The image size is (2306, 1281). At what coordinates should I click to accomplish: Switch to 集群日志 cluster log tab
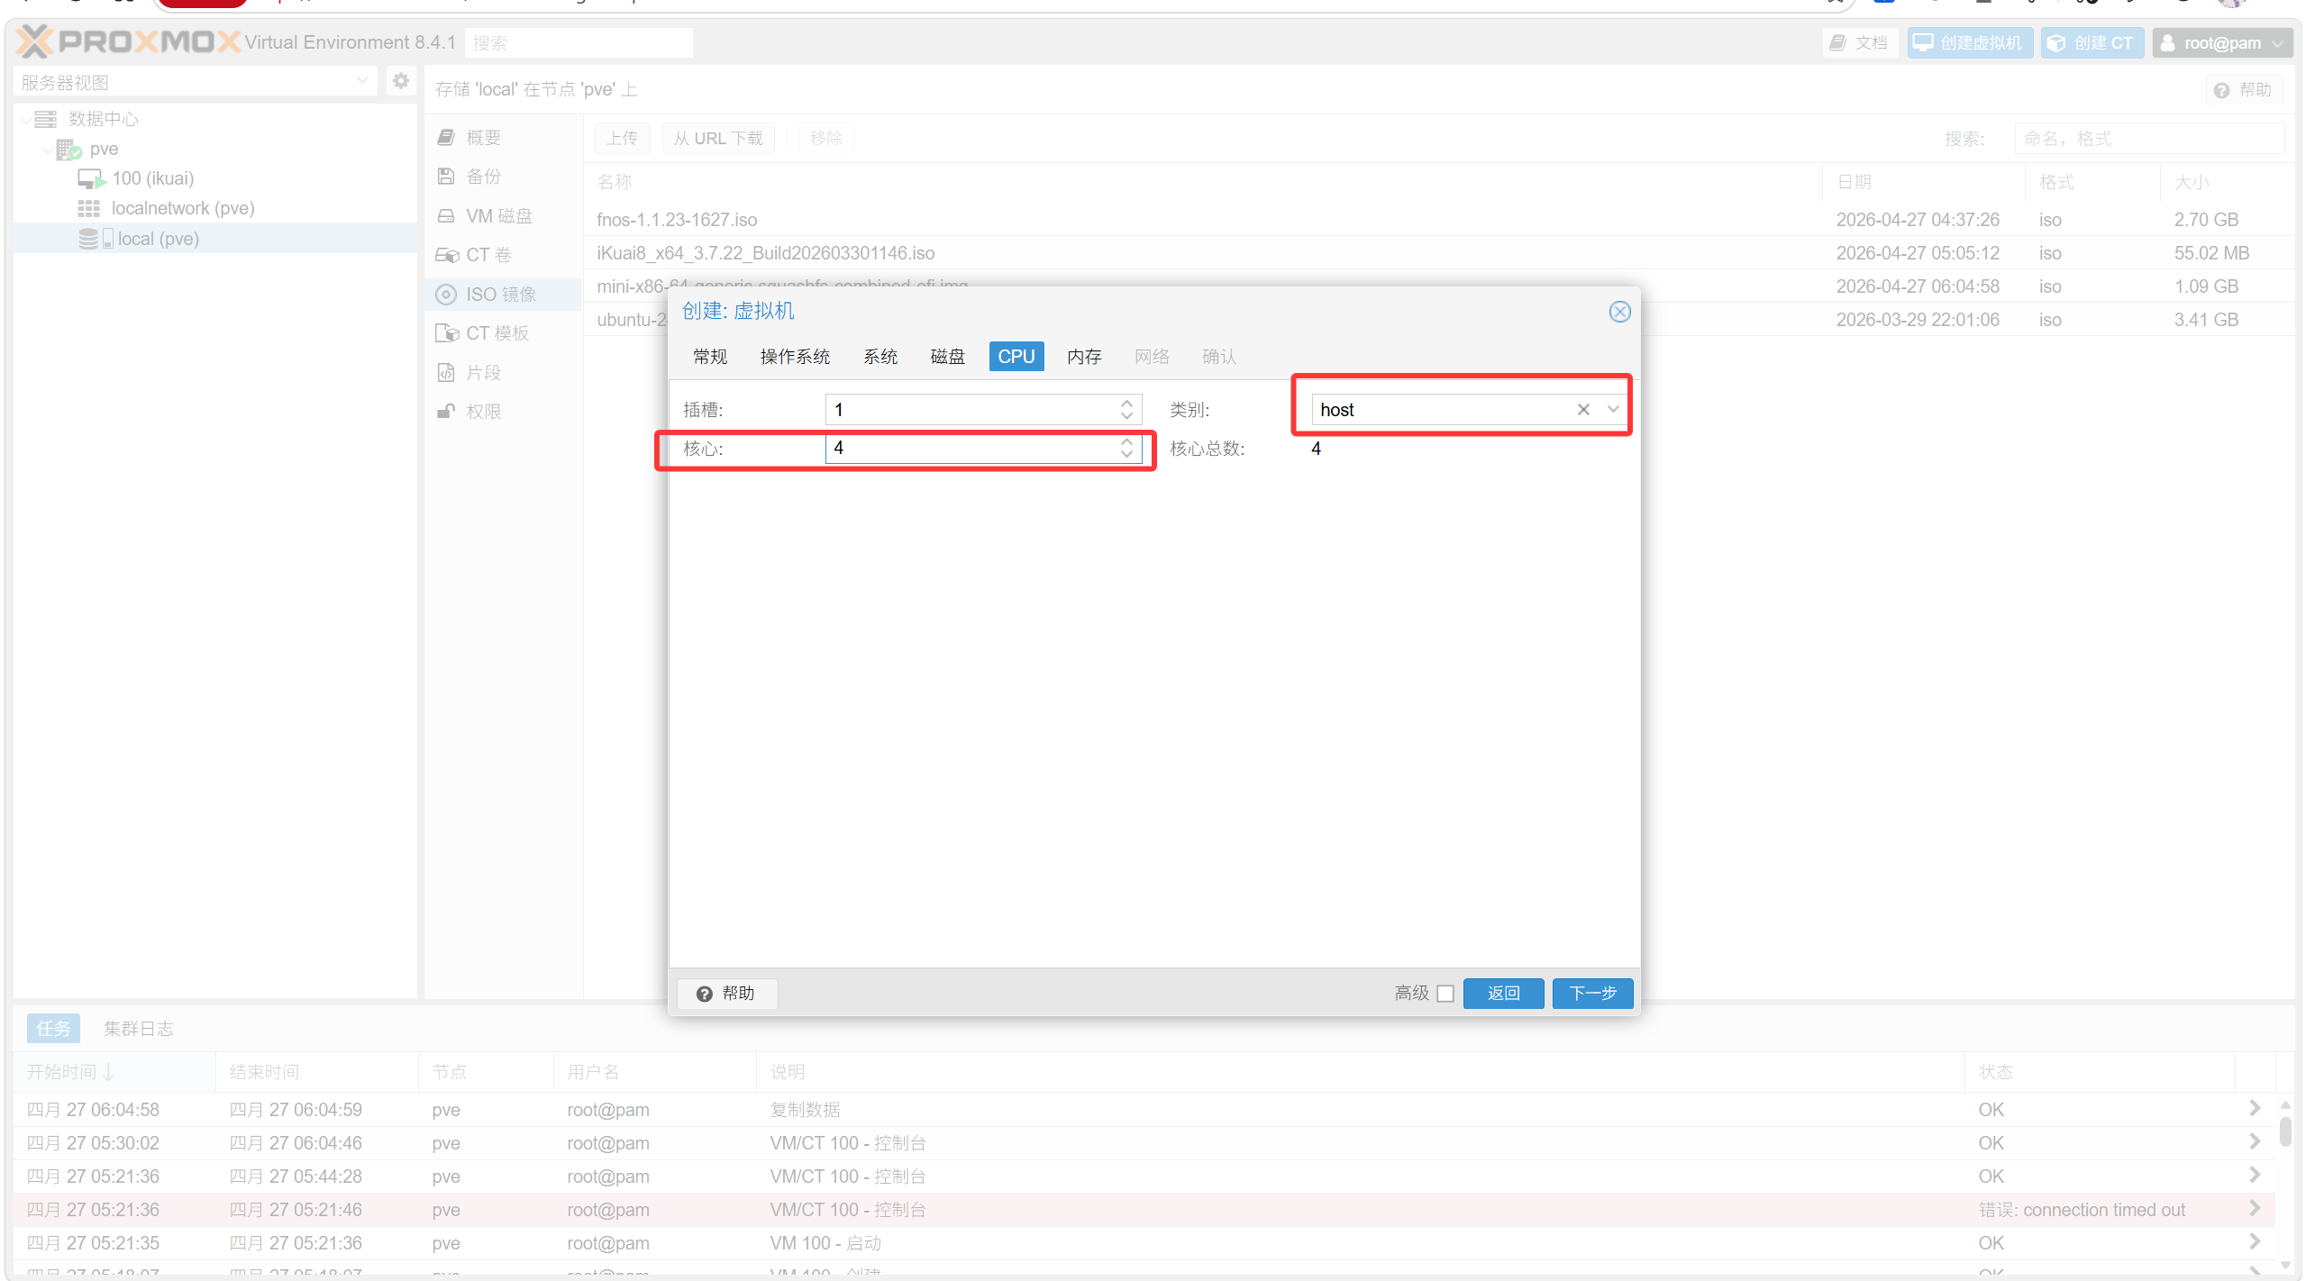coord(138,1029)
